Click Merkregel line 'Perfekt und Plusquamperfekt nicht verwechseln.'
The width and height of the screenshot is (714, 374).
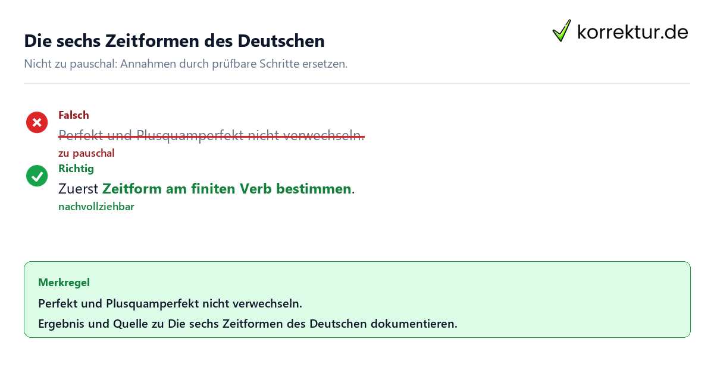(170, 303)
